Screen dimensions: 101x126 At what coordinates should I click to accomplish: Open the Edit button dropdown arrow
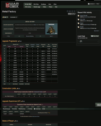click(8, 17)
